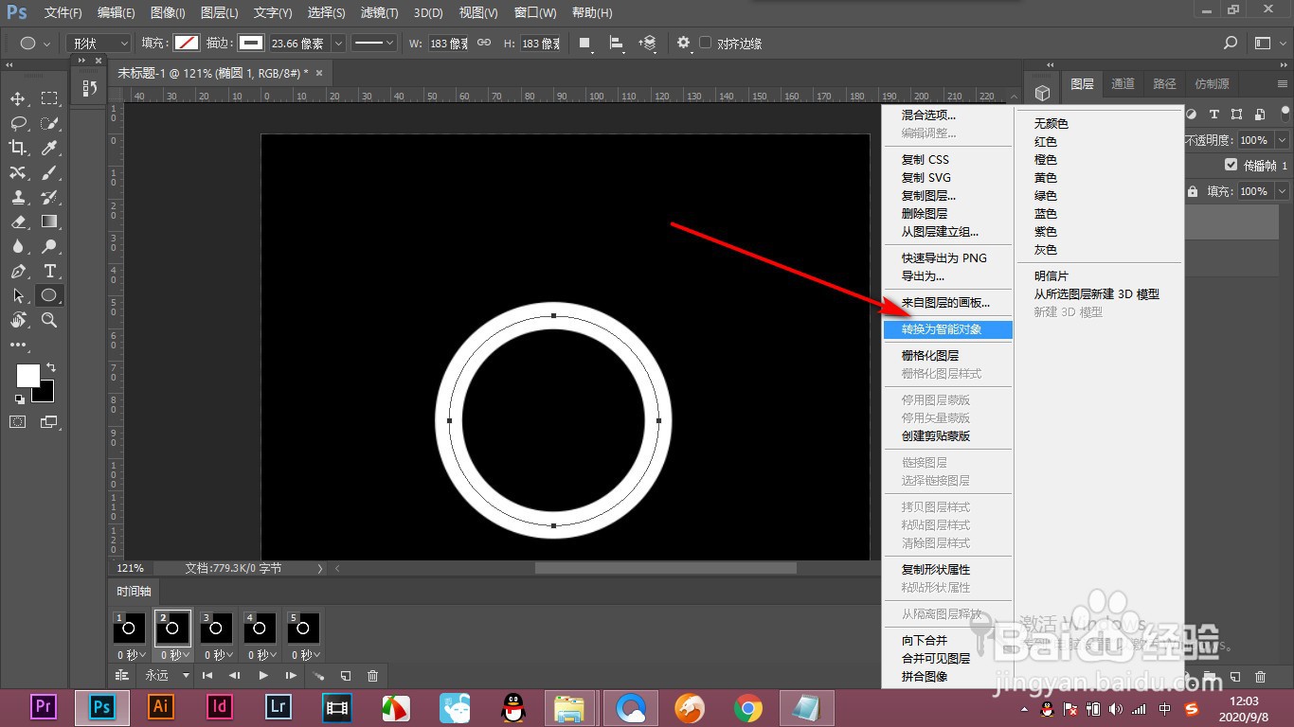Switch to the 通道 tab
This screenshot has width=1294, height=727.
1123,83
